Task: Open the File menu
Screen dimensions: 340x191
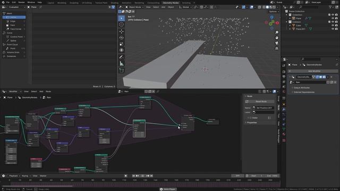Action: (8, 2)
